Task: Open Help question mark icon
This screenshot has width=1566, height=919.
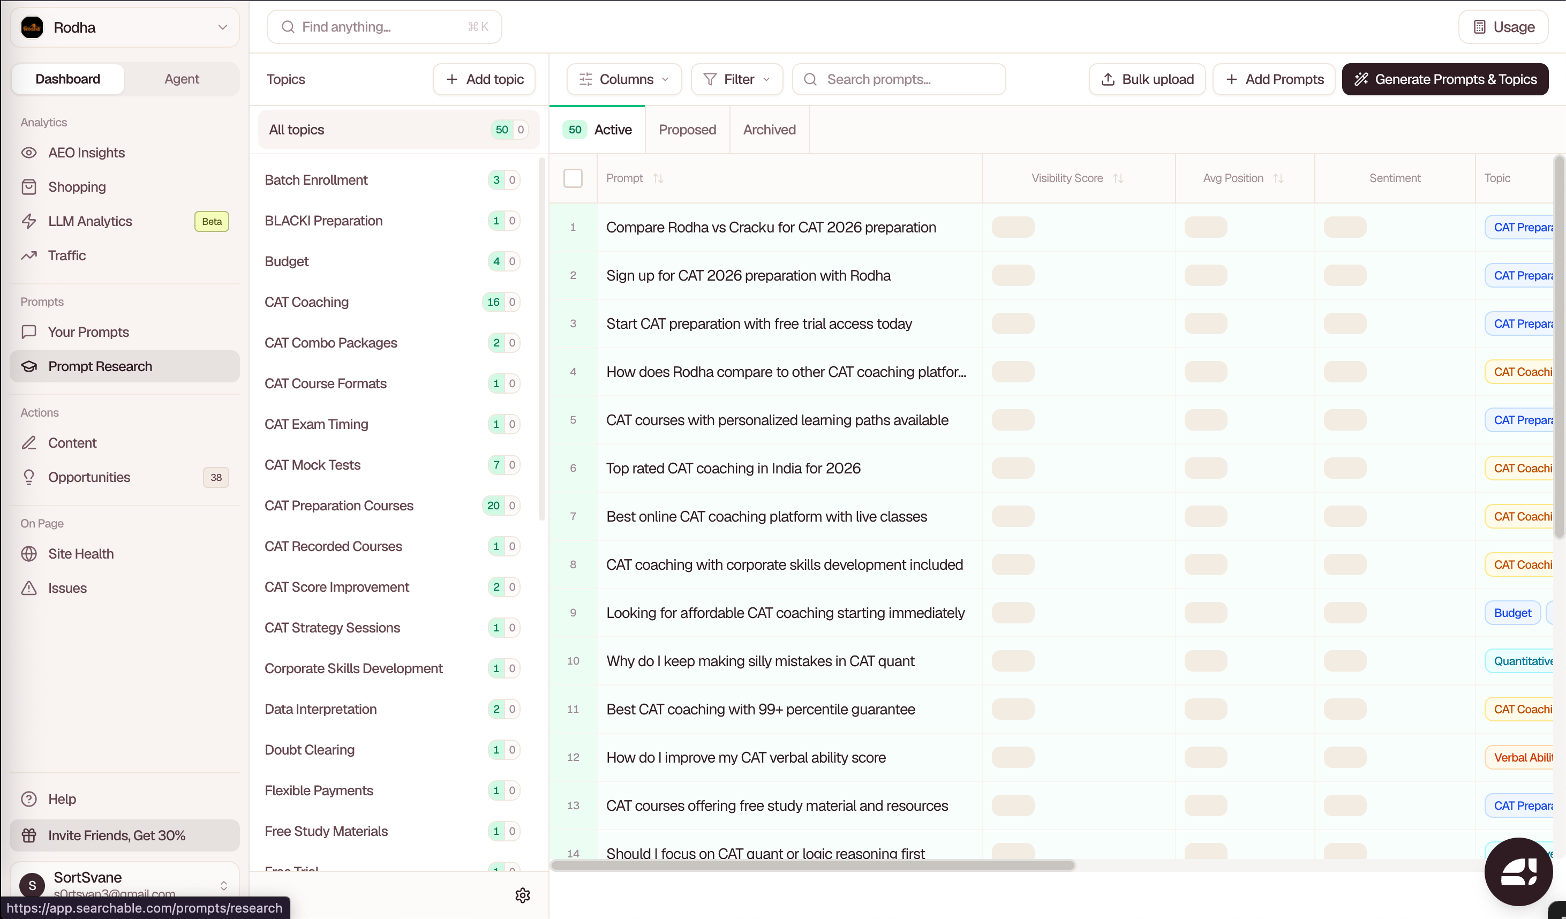Action: (28, 799)
